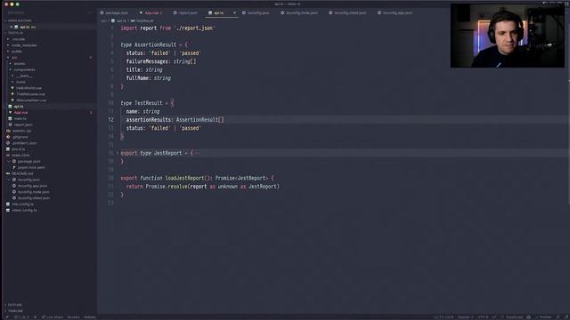The width and height of the screenshot is (570, 320).
Task: Click the UTF-8 encoding status item
Action: point(483,317)
